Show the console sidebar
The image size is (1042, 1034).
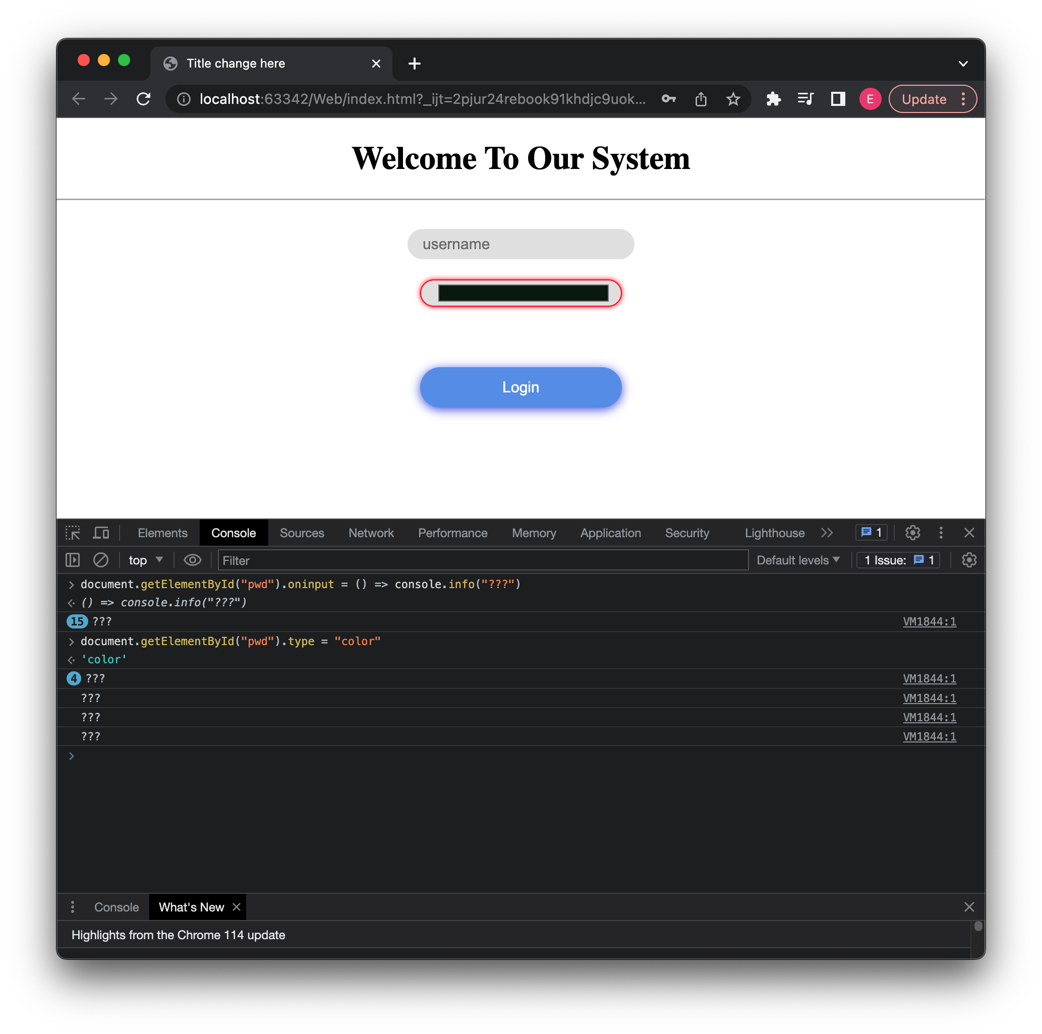tap(72, 560)
